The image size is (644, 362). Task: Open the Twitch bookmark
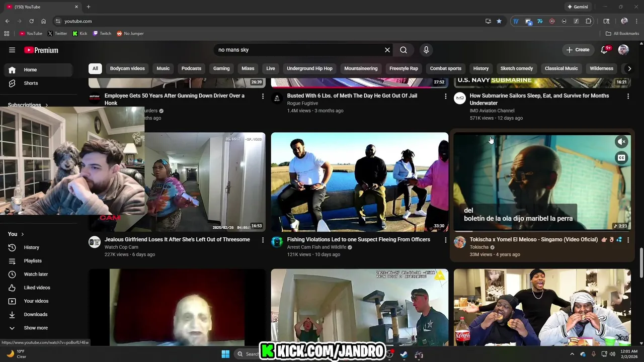(x=102, y=34)
